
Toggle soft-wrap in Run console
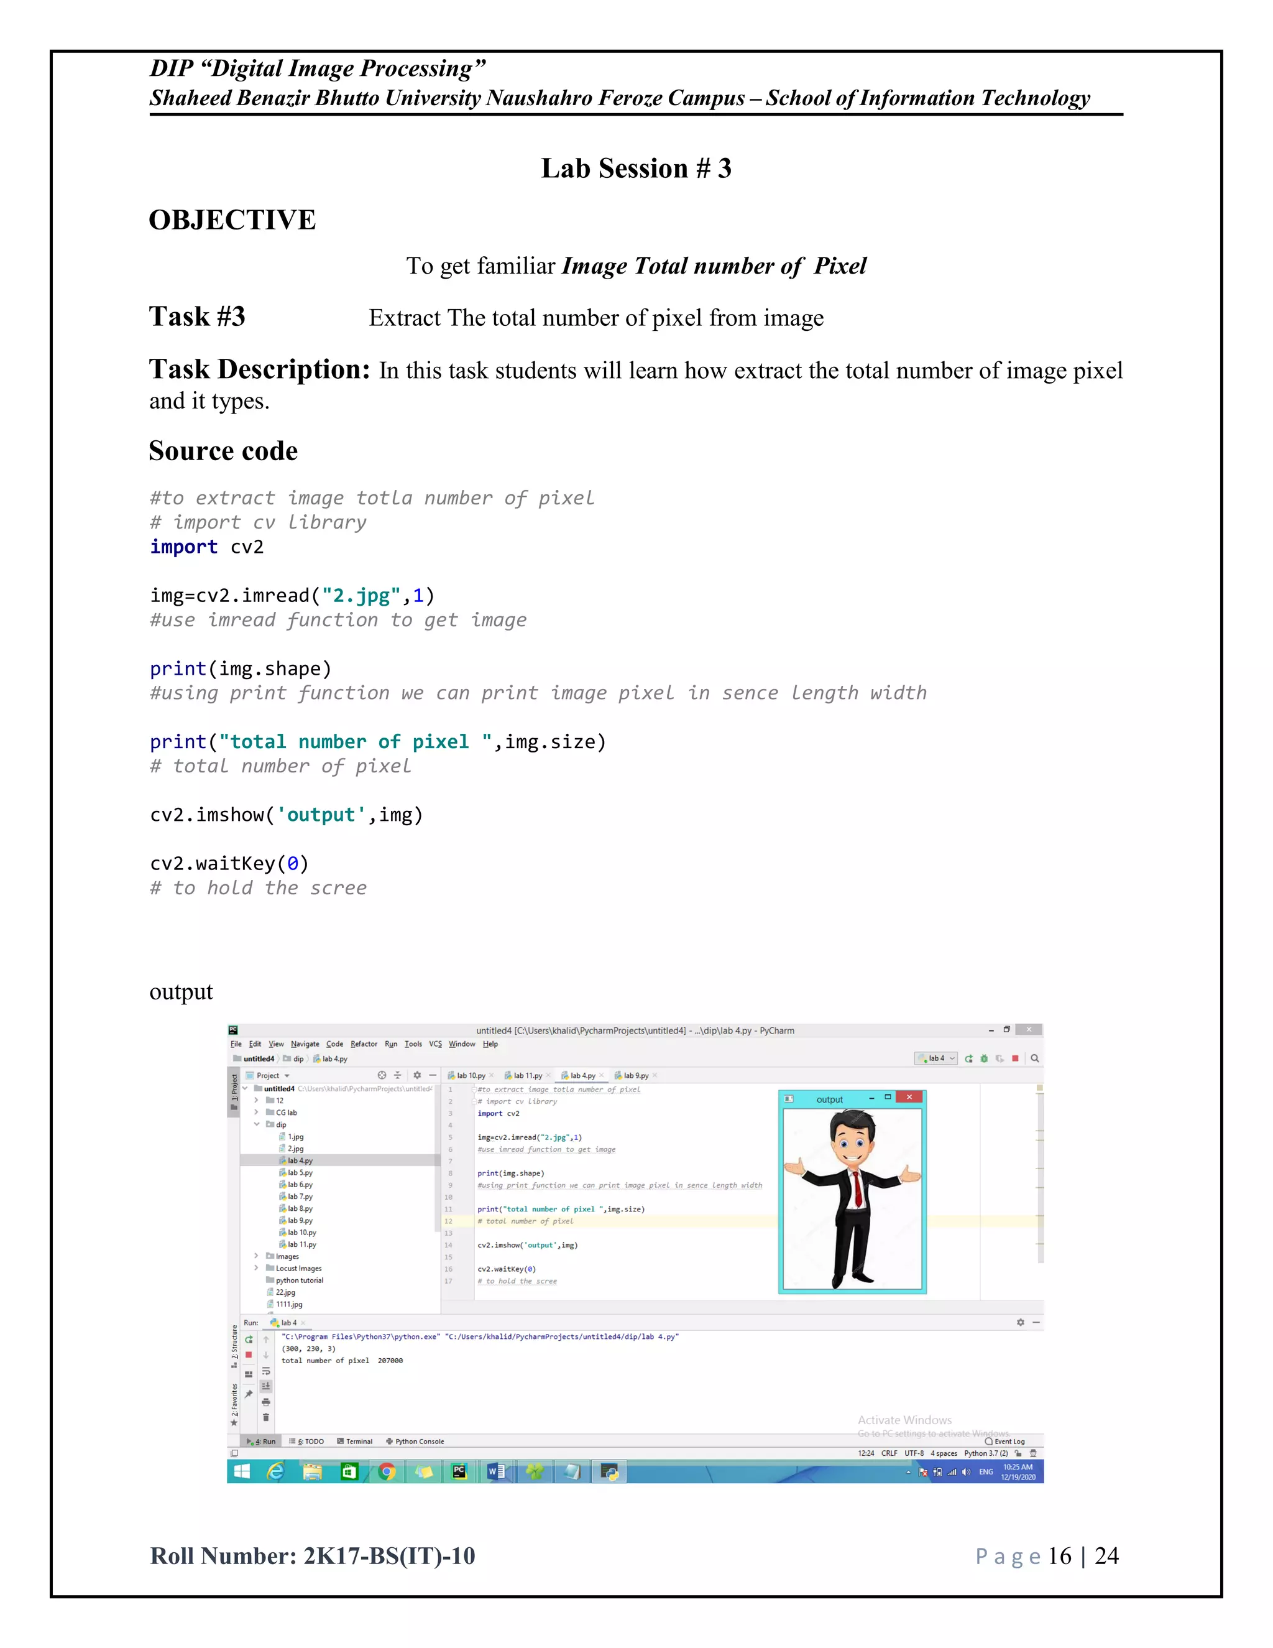click(x=265, y=1371)
